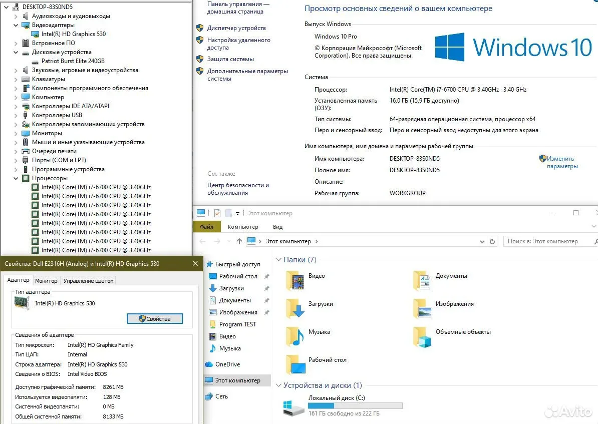Click the Рабочий стол folder icon in Папки
Screen dimensions: 598x424
295,364
